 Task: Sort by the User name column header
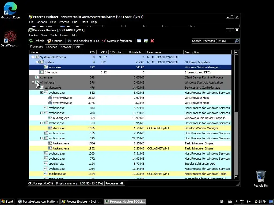(x=165, y=52)
